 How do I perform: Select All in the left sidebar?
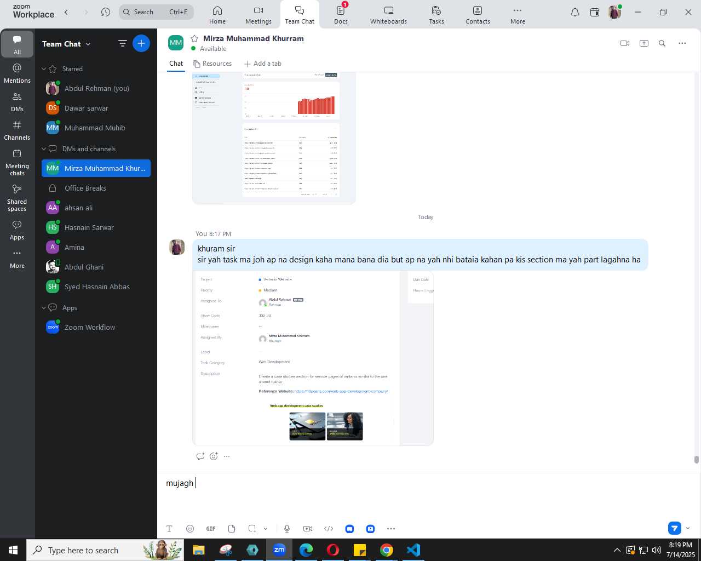17,44
